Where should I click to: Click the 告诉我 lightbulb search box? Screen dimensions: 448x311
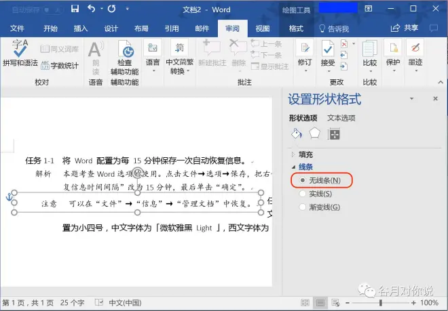334,28
